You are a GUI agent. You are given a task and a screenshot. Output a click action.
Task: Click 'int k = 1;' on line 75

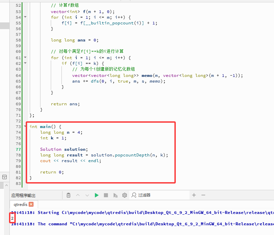(53, 138)
